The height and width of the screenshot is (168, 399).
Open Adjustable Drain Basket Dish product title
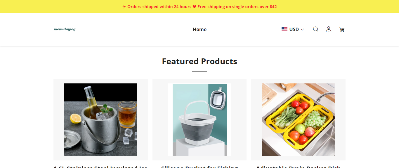tap(298, 167)
